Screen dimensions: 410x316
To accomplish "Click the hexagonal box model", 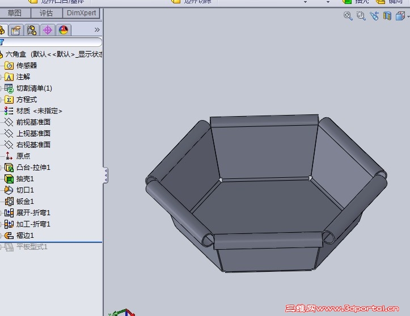I will click(266, 193).
